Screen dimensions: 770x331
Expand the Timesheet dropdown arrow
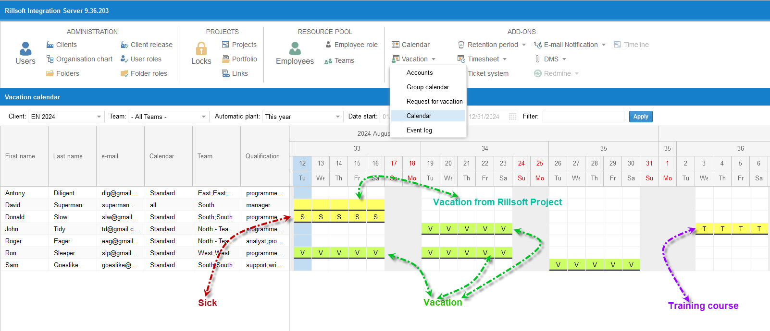(x=505, y=59)
